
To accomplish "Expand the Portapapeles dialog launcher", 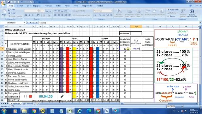I will [22, 19].
